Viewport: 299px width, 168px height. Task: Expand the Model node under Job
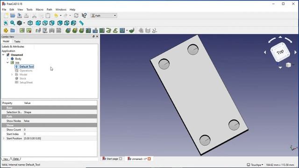point(12,75)
